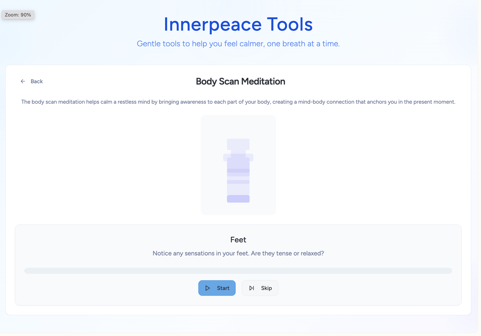Click the play triangle icon on Start

click(x=207, y=288)
